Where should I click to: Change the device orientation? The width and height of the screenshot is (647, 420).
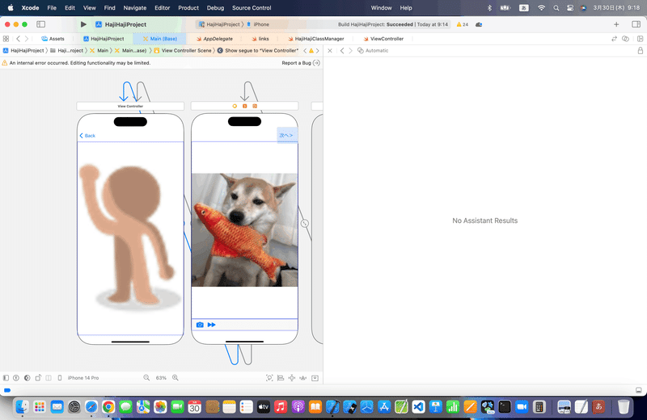pyautogui.click(x=38, y=377)
